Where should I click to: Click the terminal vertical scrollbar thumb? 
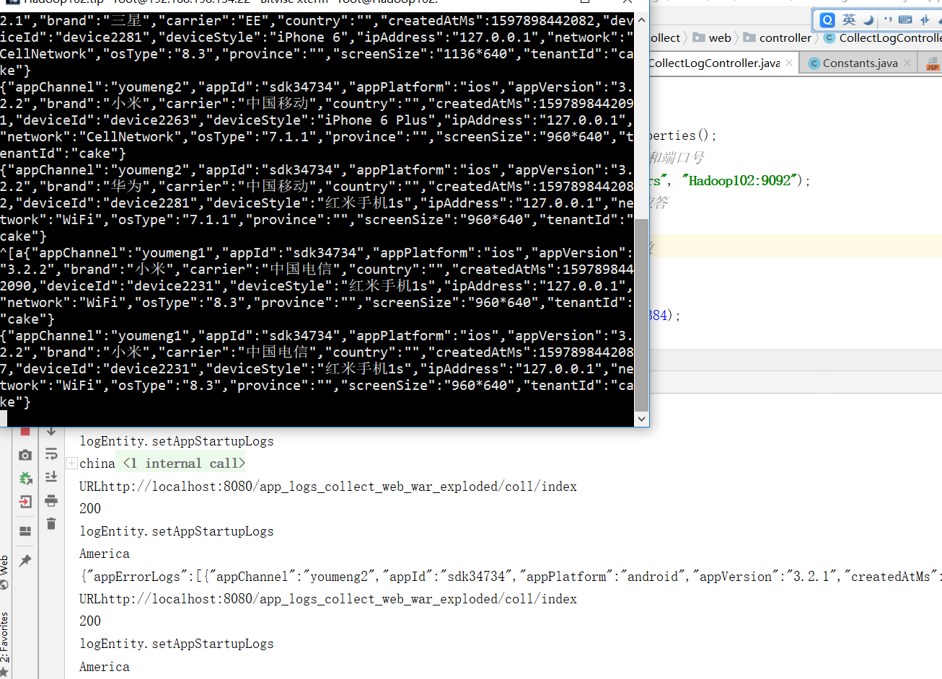coord(641,314)
